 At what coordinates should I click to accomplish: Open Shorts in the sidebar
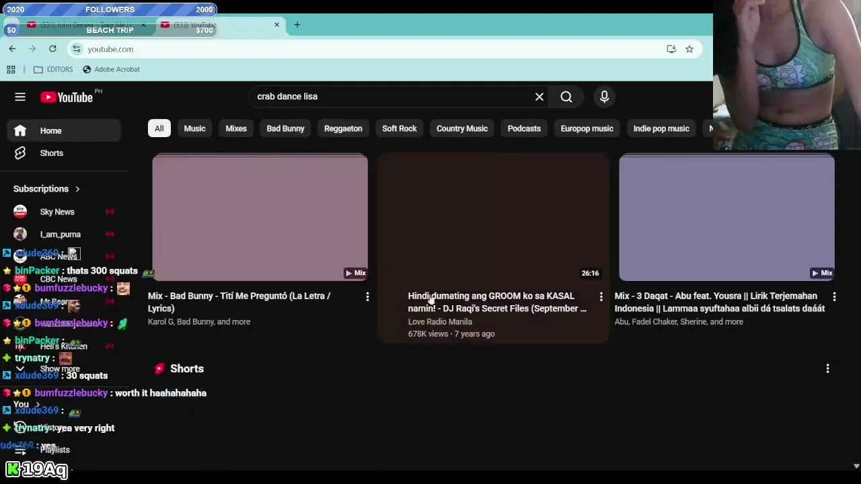pyautogui.click(x=64, y=153)
